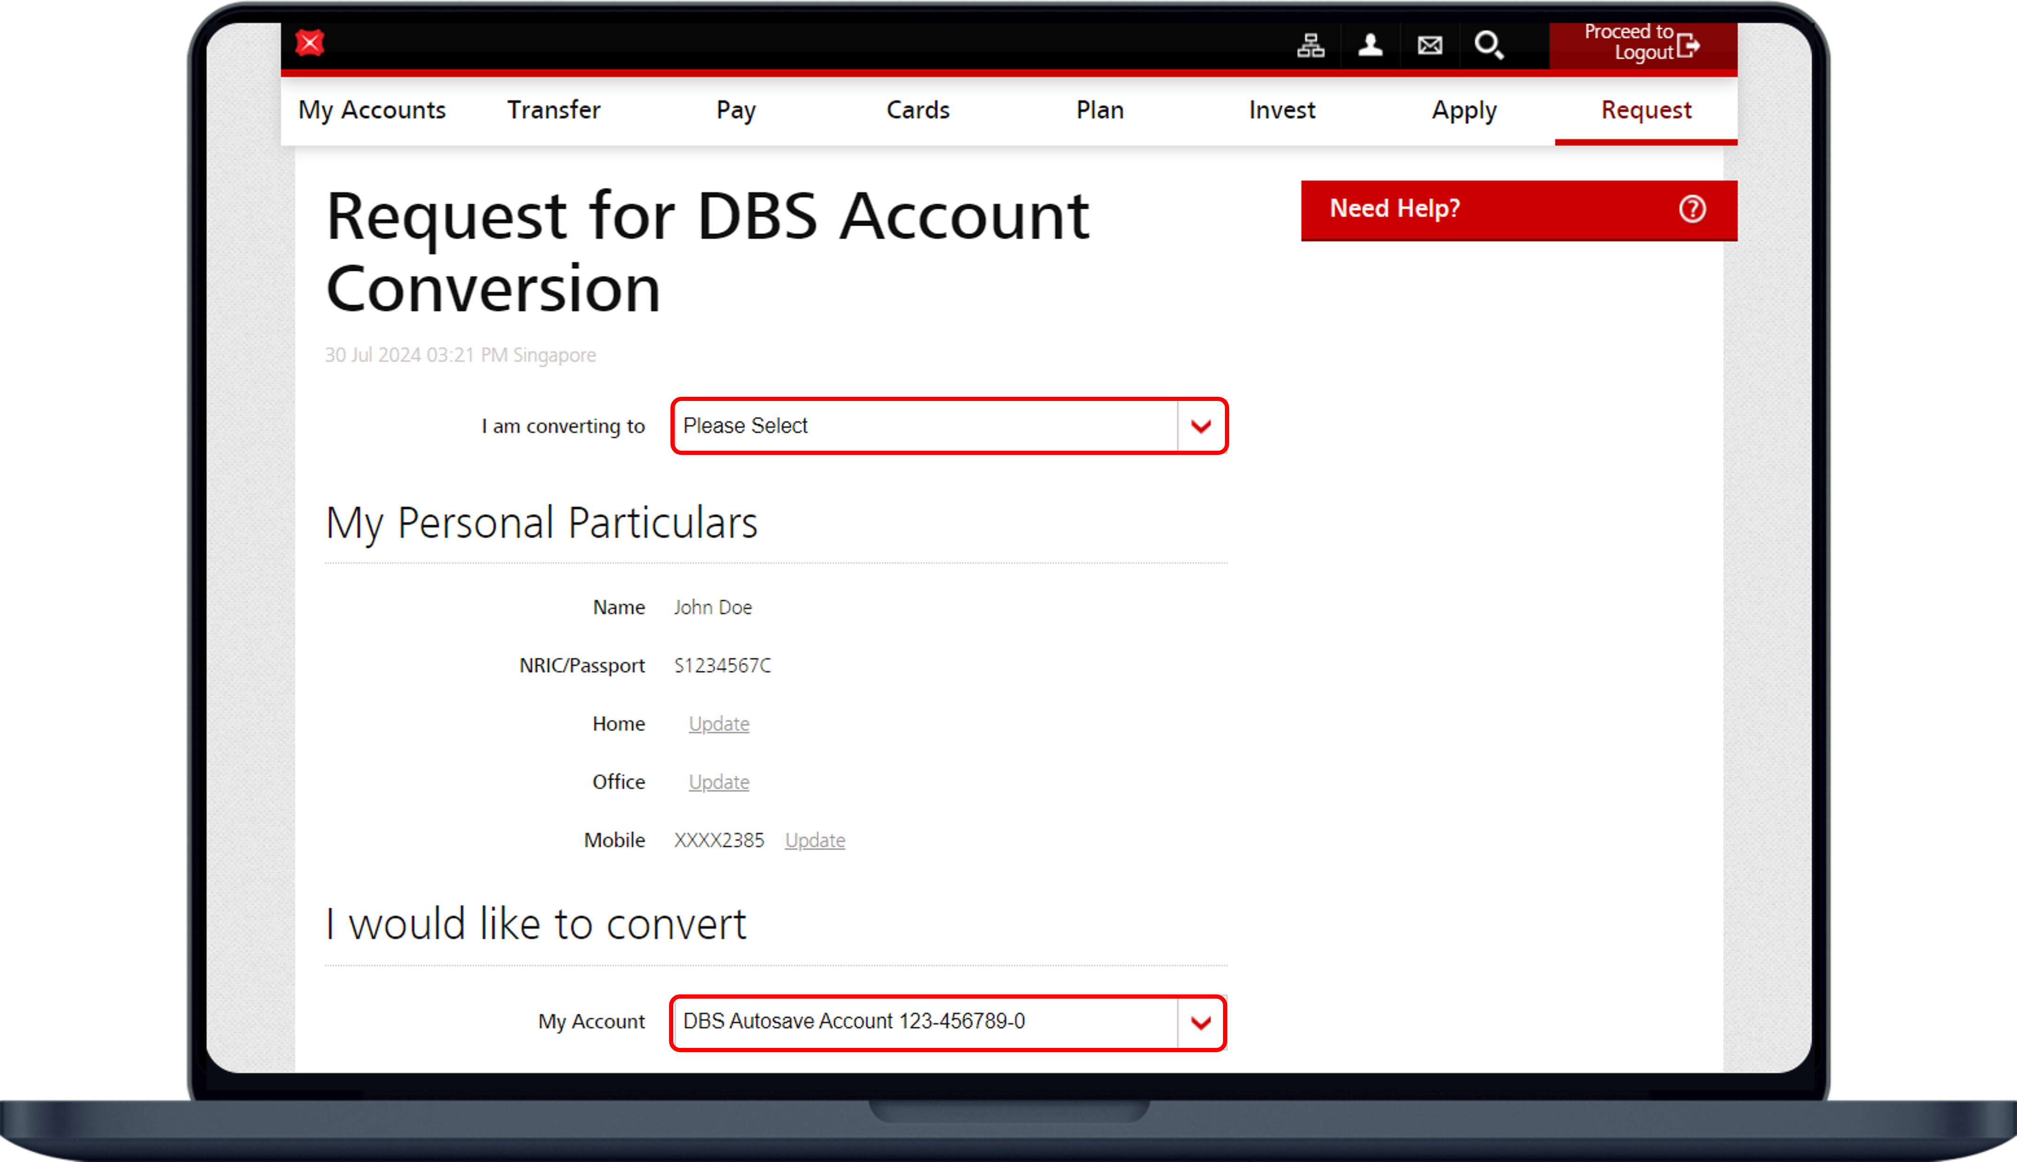Click My Personal Particulars heading
Screen dimensions: 2017x1162
[x=541, y=523]
